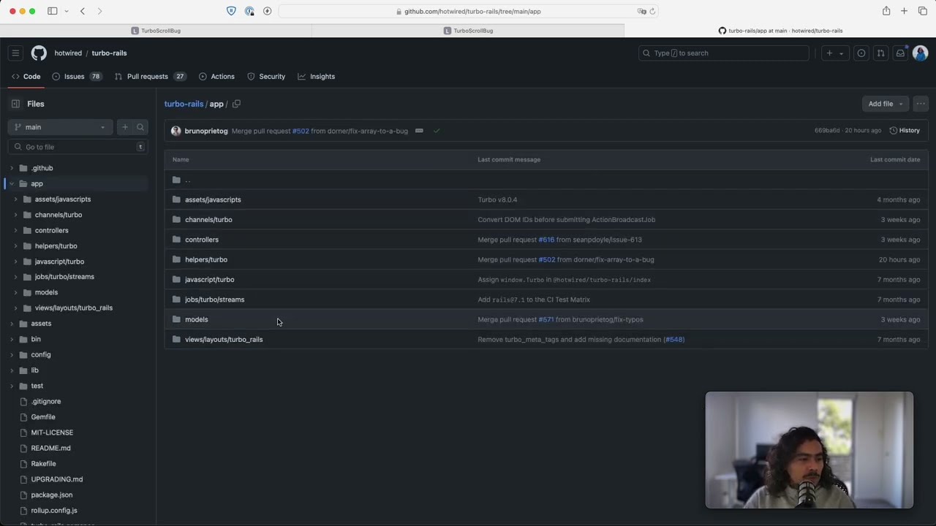The image size is (936, 526).
Task: Reload the page using the refresh icon
Action: (652, 11)
